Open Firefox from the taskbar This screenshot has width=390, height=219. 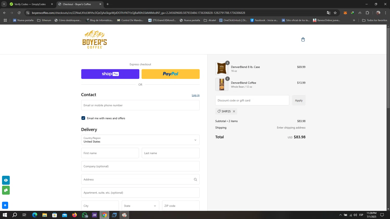click(x=75, y=215)
